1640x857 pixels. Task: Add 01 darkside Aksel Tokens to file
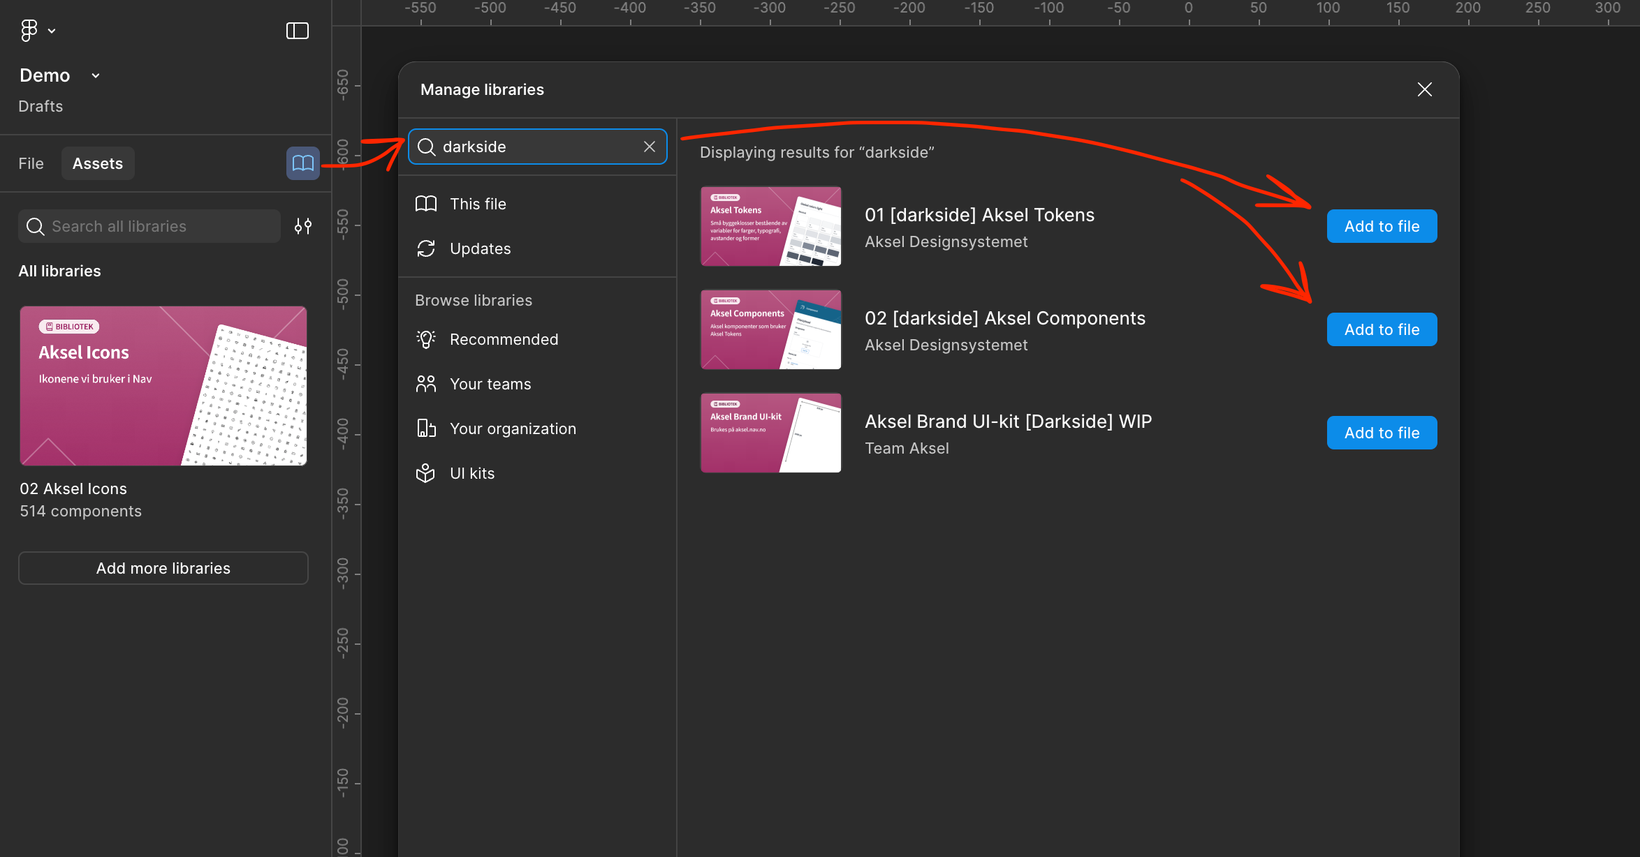point(1381,226)
